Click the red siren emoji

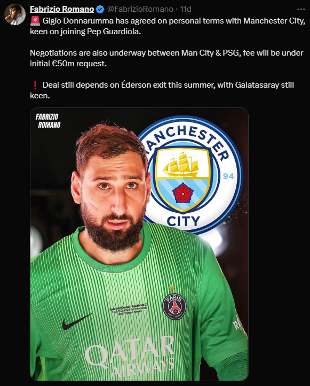pos(35,21)
